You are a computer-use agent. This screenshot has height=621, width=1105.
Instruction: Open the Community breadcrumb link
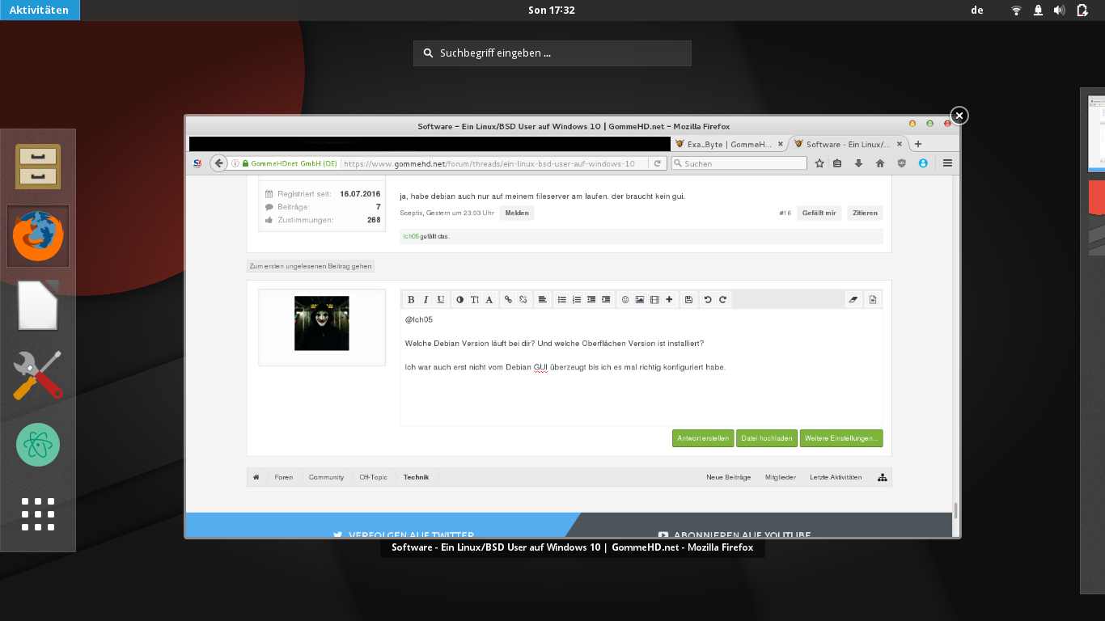(326, 477)
